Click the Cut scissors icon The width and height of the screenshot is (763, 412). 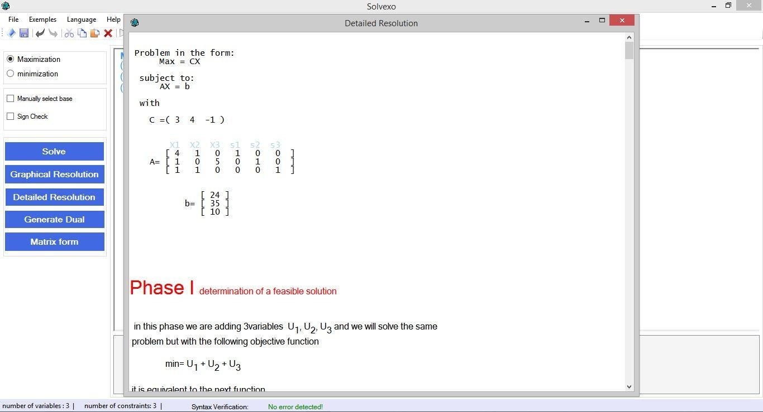(x=69, y=33)
